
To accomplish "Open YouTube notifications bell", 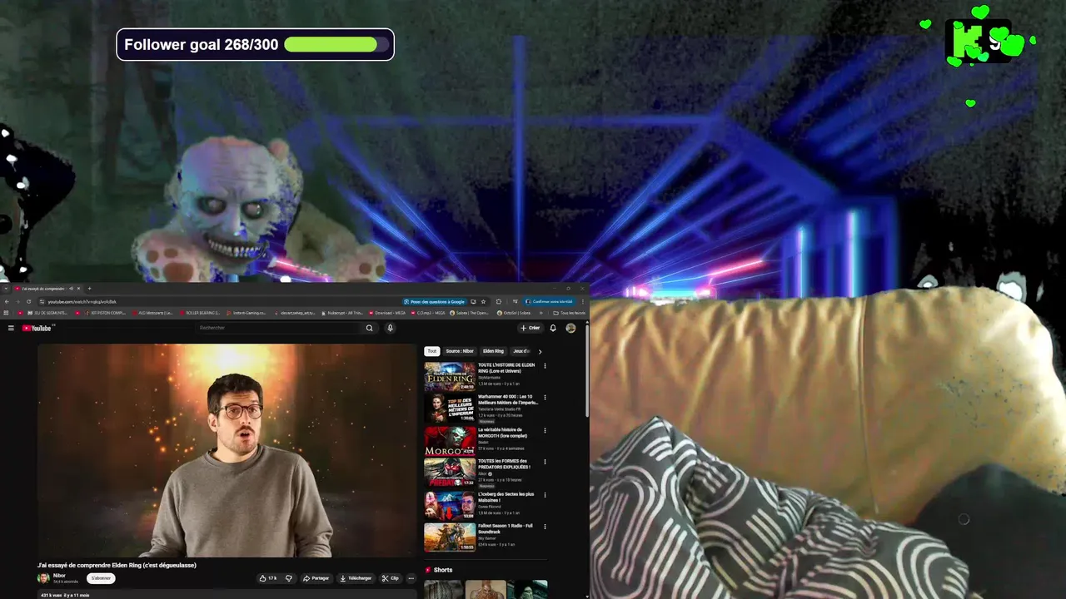I will coord(552,328).
